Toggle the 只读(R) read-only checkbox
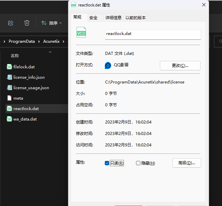Image resolution: width=222 pixels, height=206 pixels. pos(107,163)
